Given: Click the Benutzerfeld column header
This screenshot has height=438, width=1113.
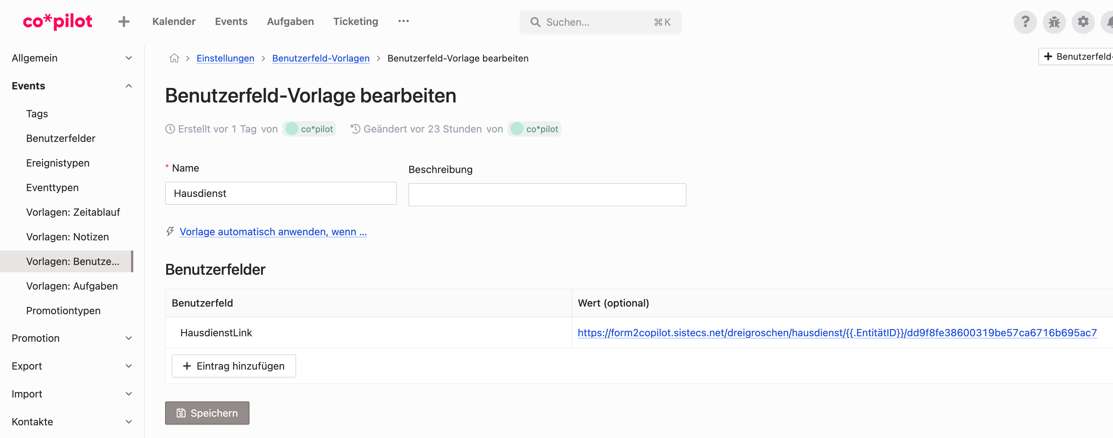Looking at the screenshot, I should 368,303.
